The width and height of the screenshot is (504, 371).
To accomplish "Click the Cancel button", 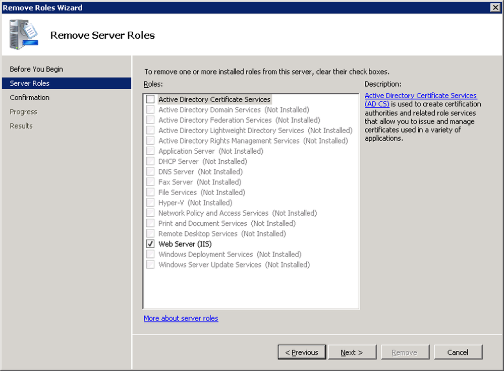I will tap(458, 352).
